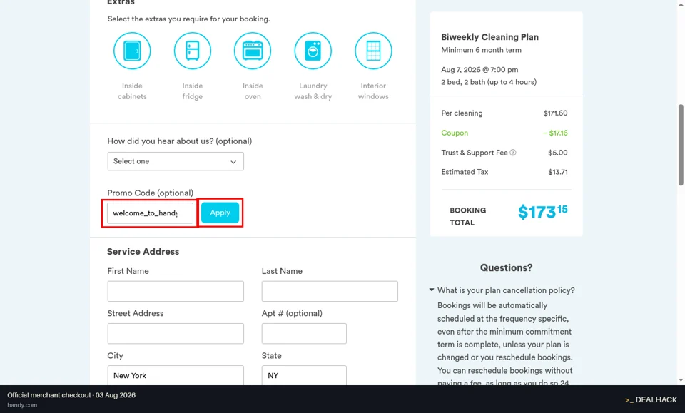The width and height of the screenshot is (685, 413).
Task: Click the 'Minimum 6 month term' text
Action: (481, 50)
